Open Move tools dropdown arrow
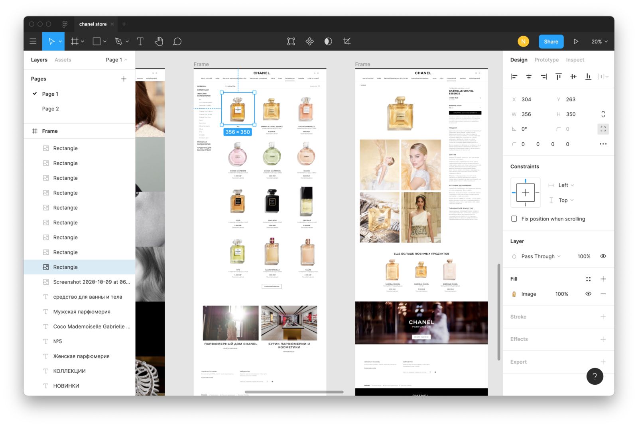638x427 pixels. click(61, 41)
